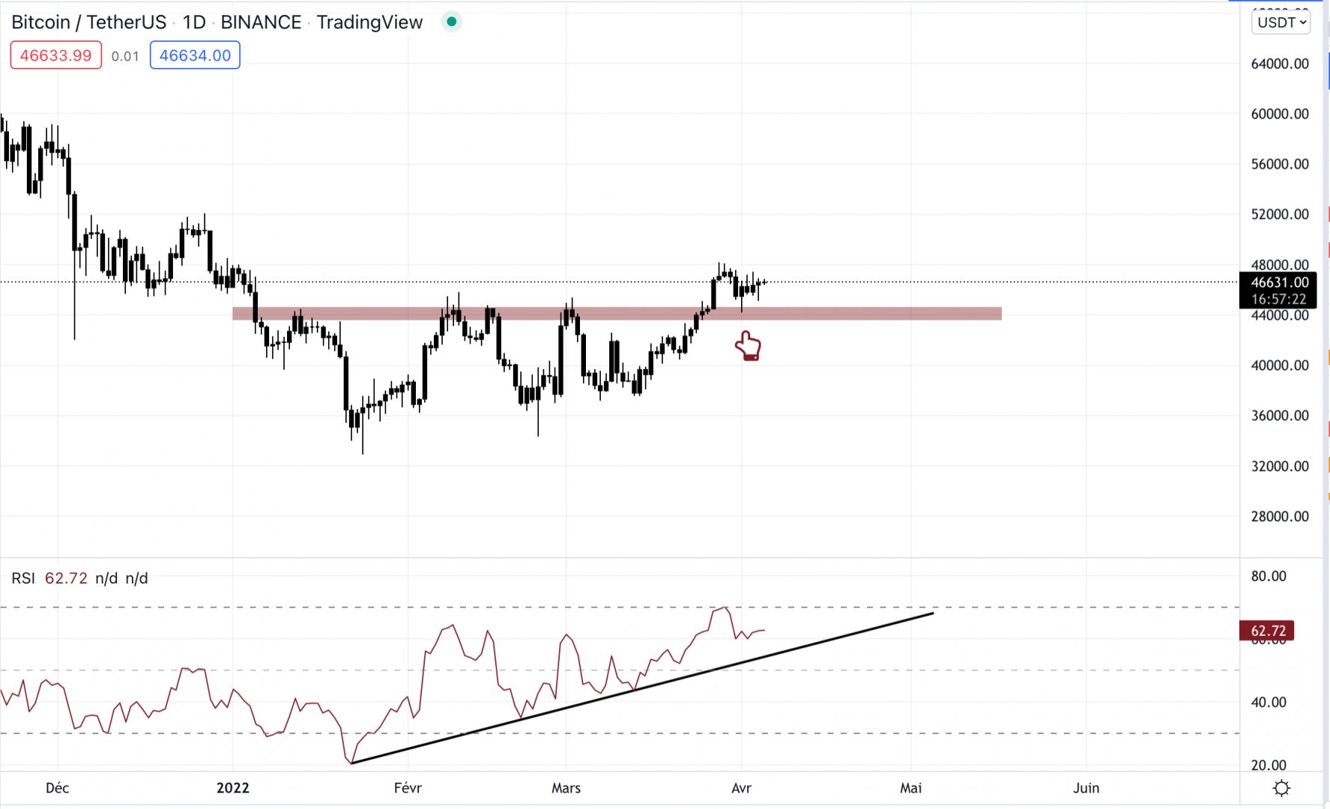This screenshot has height=809, width=1330.
Task: Open the RSI n/d source dropdown
Action: point(107,578)
